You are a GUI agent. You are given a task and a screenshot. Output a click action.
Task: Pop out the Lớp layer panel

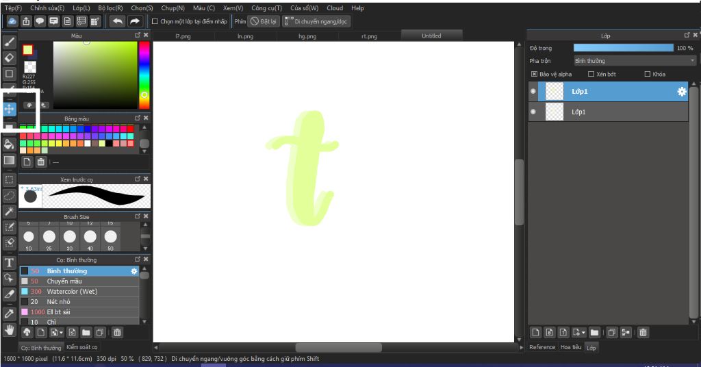point(687,35)
